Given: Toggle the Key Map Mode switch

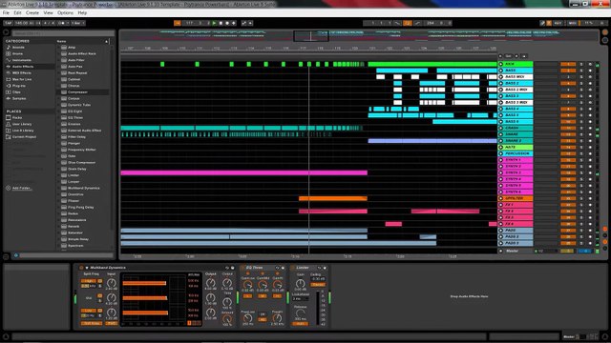Looking at the screenshot, I should pos(558,23).
